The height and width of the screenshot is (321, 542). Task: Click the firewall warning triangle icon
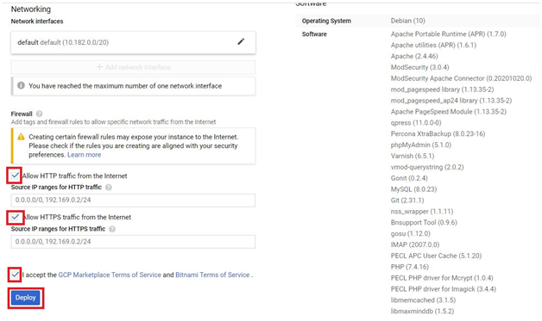coord(21,137)
